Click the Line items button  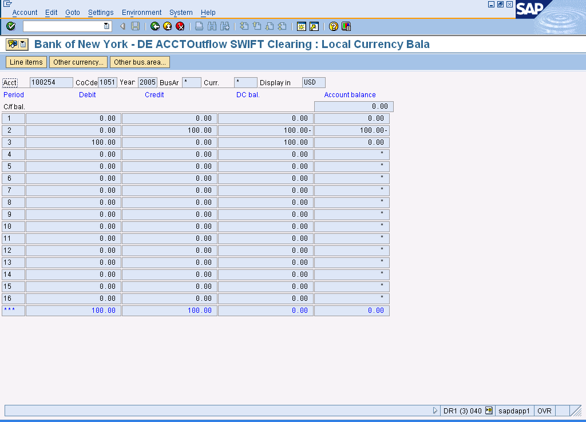coord(26,62)
